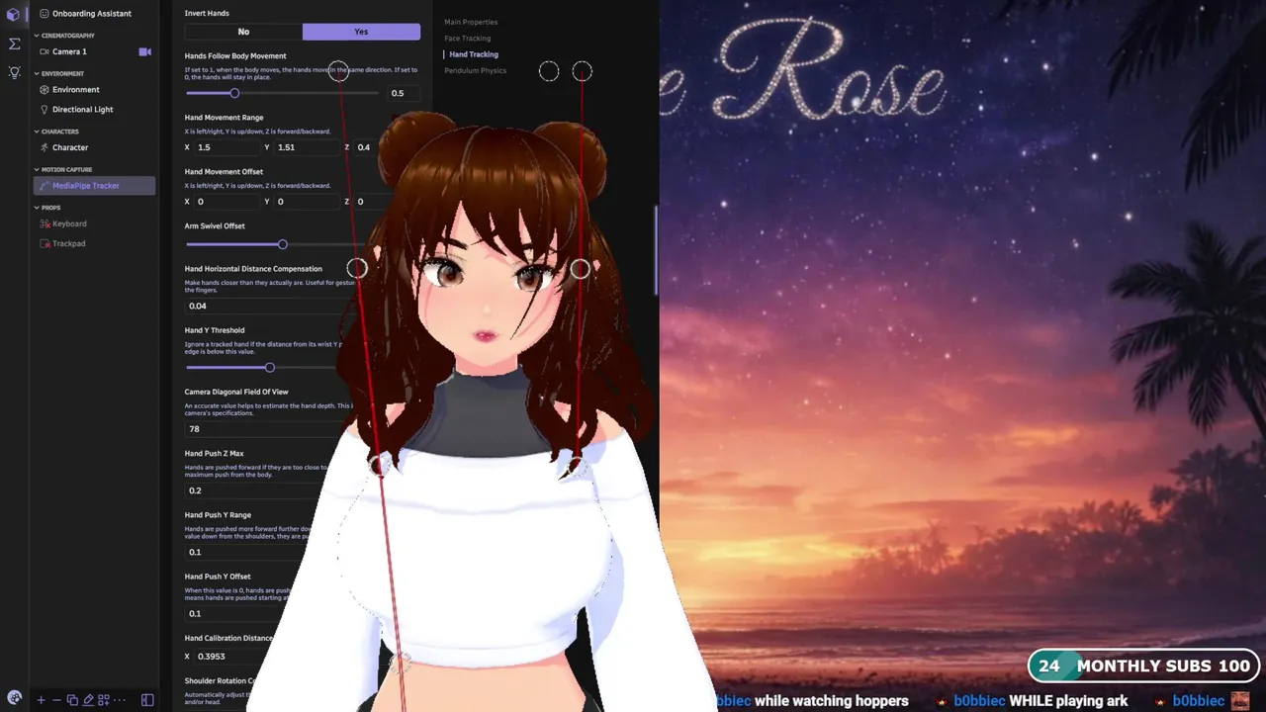1266x712 pixels.
Task: Collapse the Props section
Action: click(x=37, y=209)
